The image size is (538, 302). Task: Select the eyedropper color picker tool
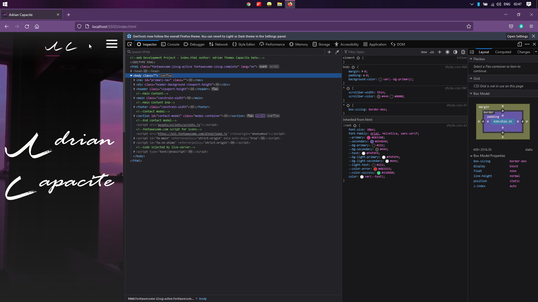[337, 52]
